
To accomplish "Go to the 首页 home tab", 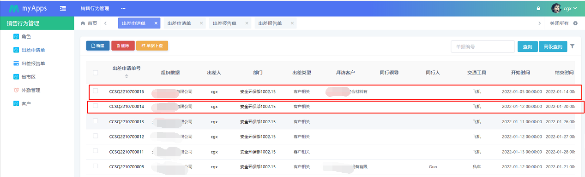I will (89, 23).
